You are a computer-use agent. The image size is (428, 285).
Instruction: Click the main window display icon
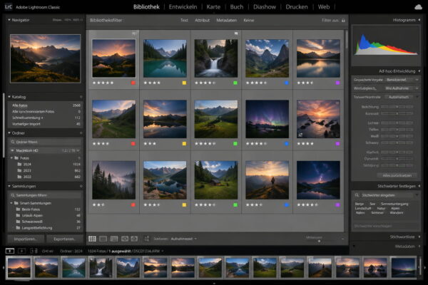[x=10, y=251]
